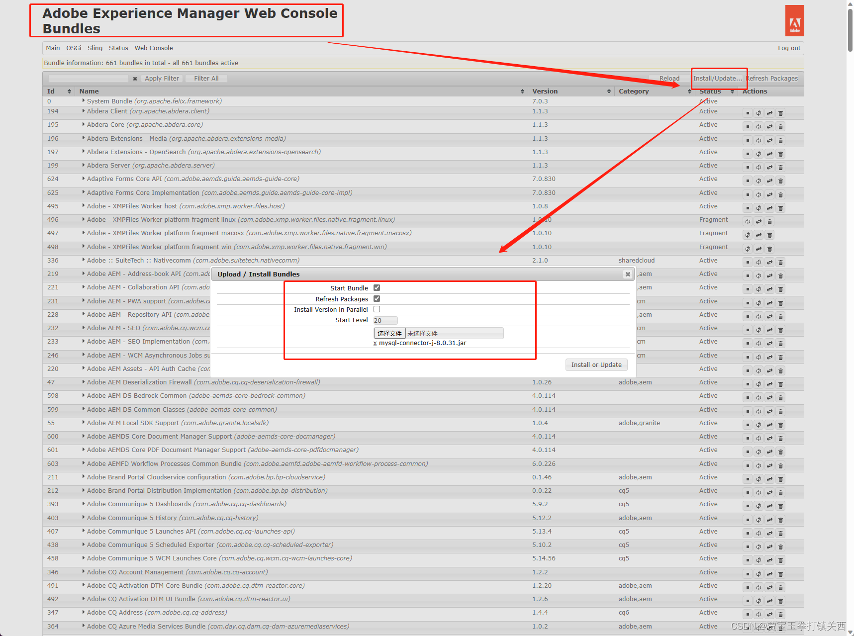Stop Adobe AEM Deserialization Firewall bundle
Viewport: 854px width, 636px height.
[748, 384]
